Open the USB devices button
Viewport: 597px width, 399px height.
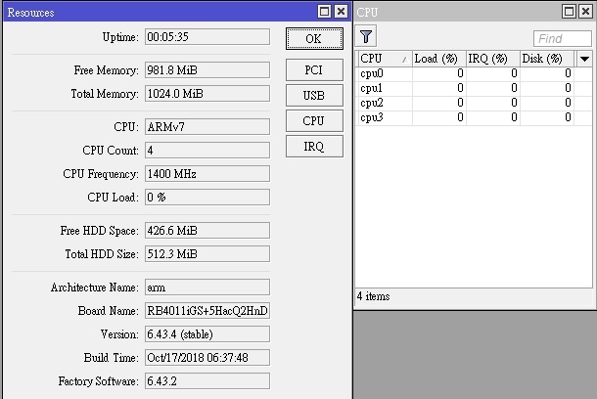tap(314, 95)
